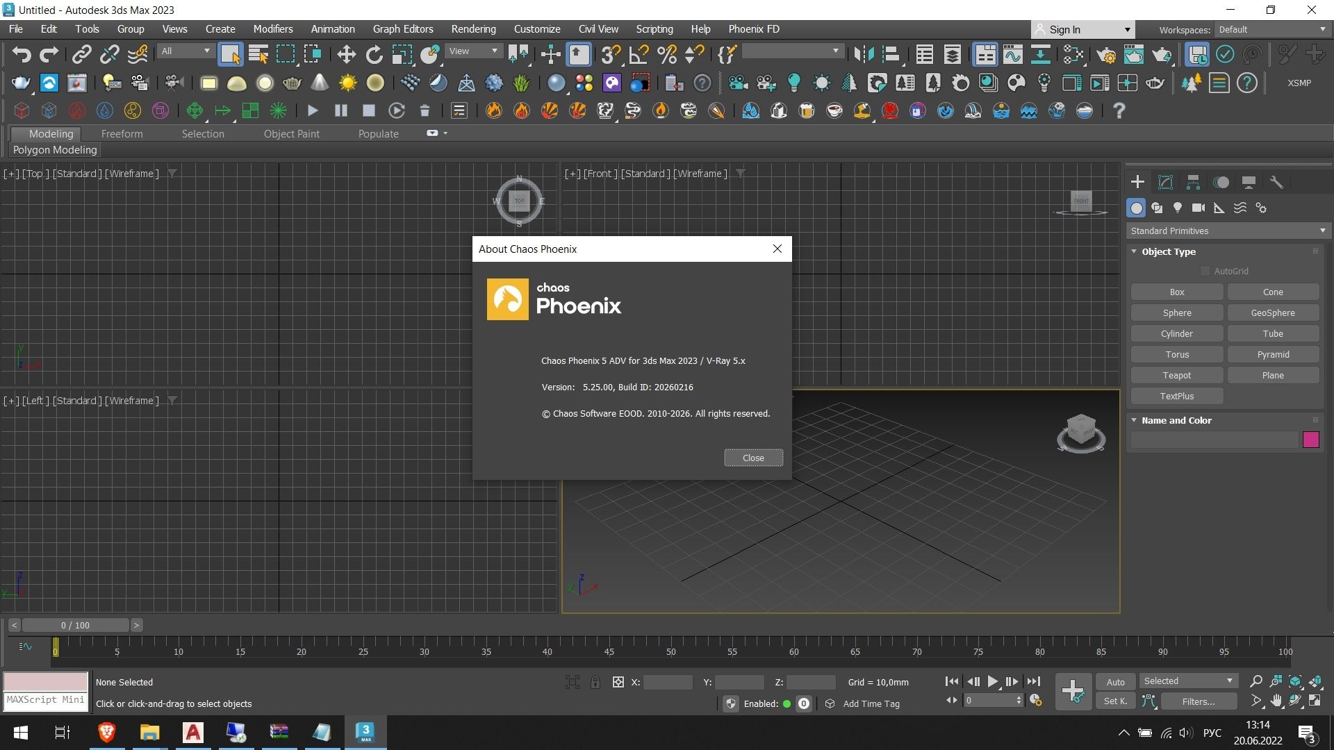Select the Space Warps category icon
Screen dimensions: 1334x750
(1240, 208)
